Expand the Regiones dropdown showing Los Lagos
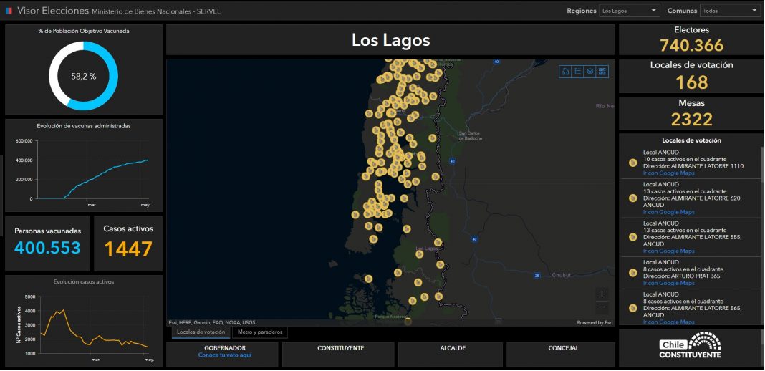The width and height of the screenshot is (765, 371). point(629,11)
